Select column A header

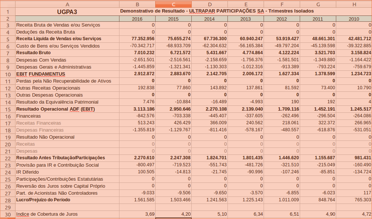67,4
